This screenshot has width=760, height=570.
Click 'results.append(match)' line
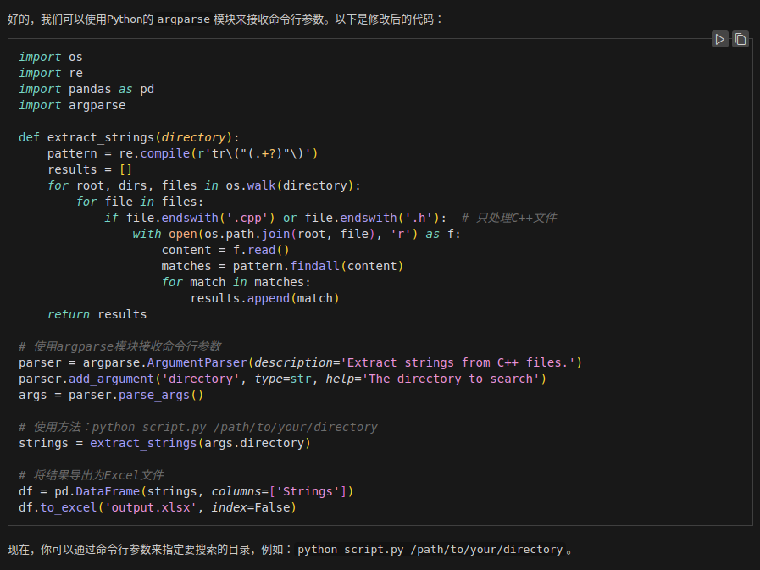tap(264, 298)
